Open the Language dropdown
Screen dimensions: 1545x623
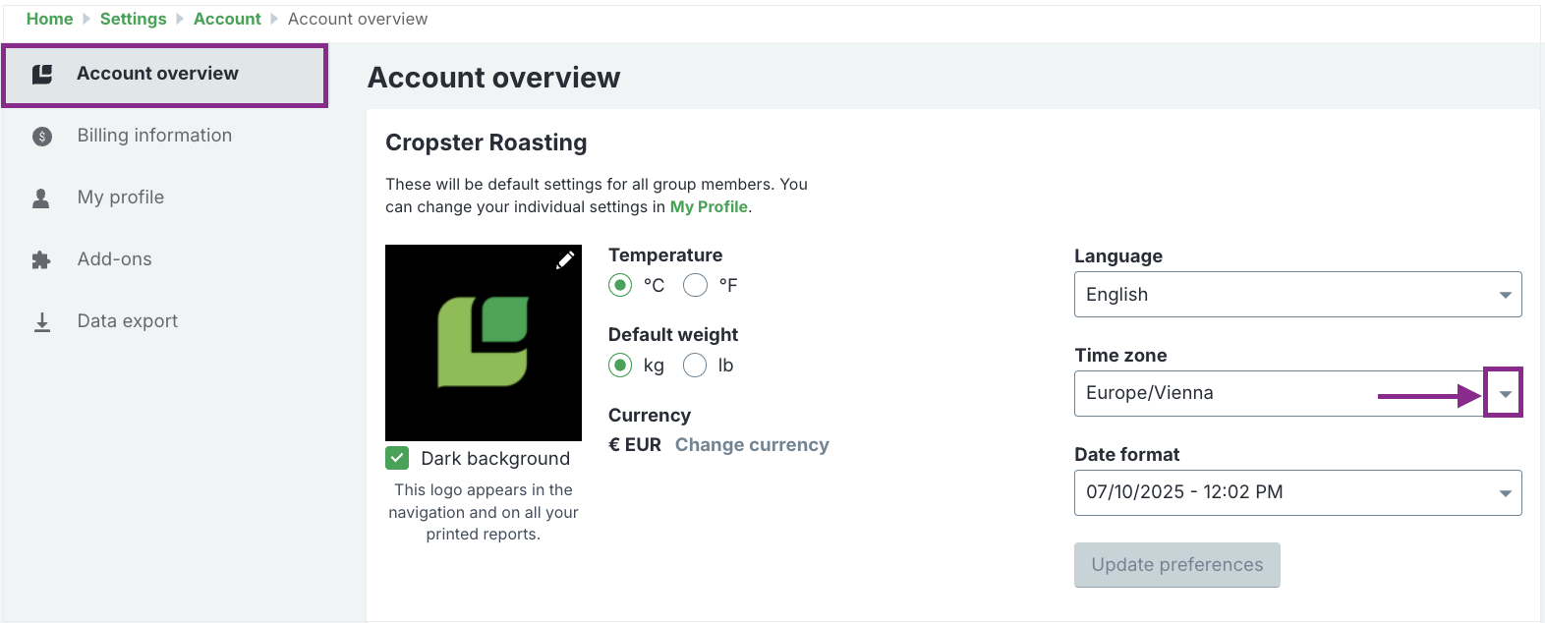(x=1297, y=295)
